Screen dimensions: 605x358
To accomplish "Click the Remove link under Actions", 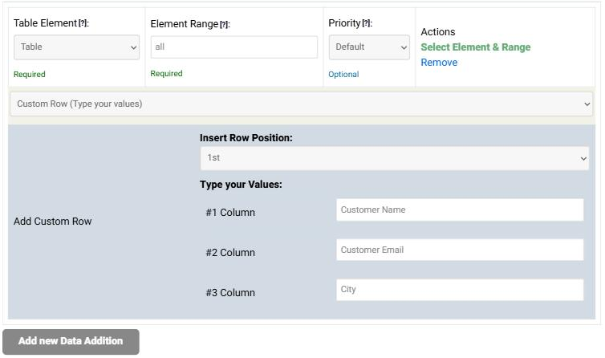I will [x=439, y=63].
